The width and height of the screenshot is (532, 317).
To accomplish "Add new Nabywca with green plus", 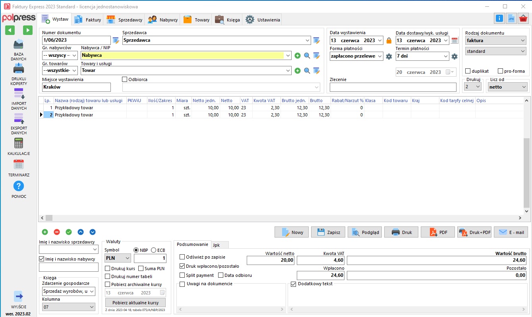I will (298, 56).
